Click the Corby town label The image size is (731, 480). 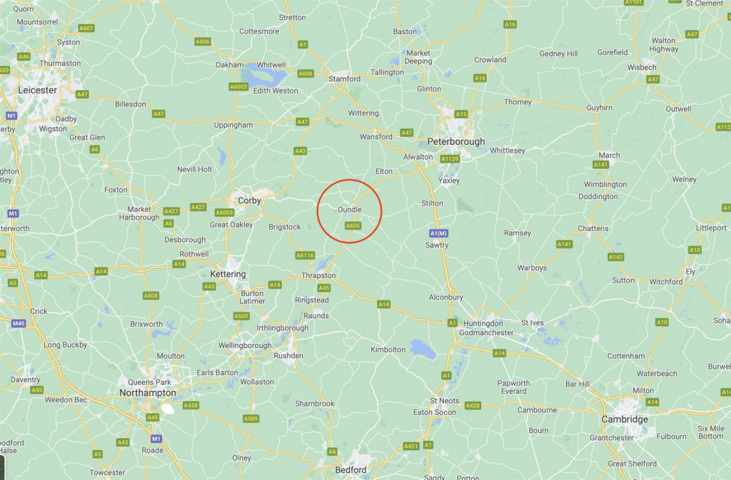coord(249,200)
